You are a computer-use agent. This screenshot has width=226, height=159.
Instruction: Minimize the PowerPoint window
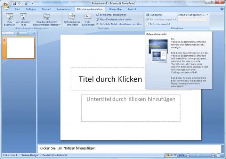[208, 2]
